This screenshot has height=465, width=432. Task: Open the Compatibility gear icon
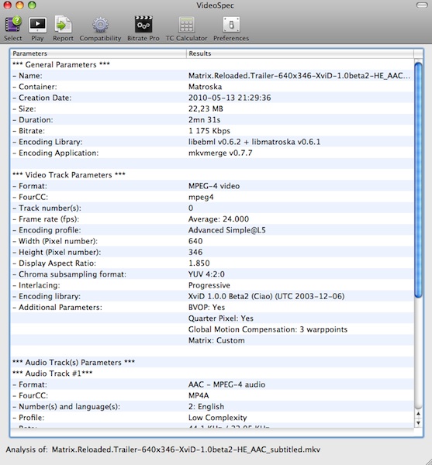pos(100,24)
